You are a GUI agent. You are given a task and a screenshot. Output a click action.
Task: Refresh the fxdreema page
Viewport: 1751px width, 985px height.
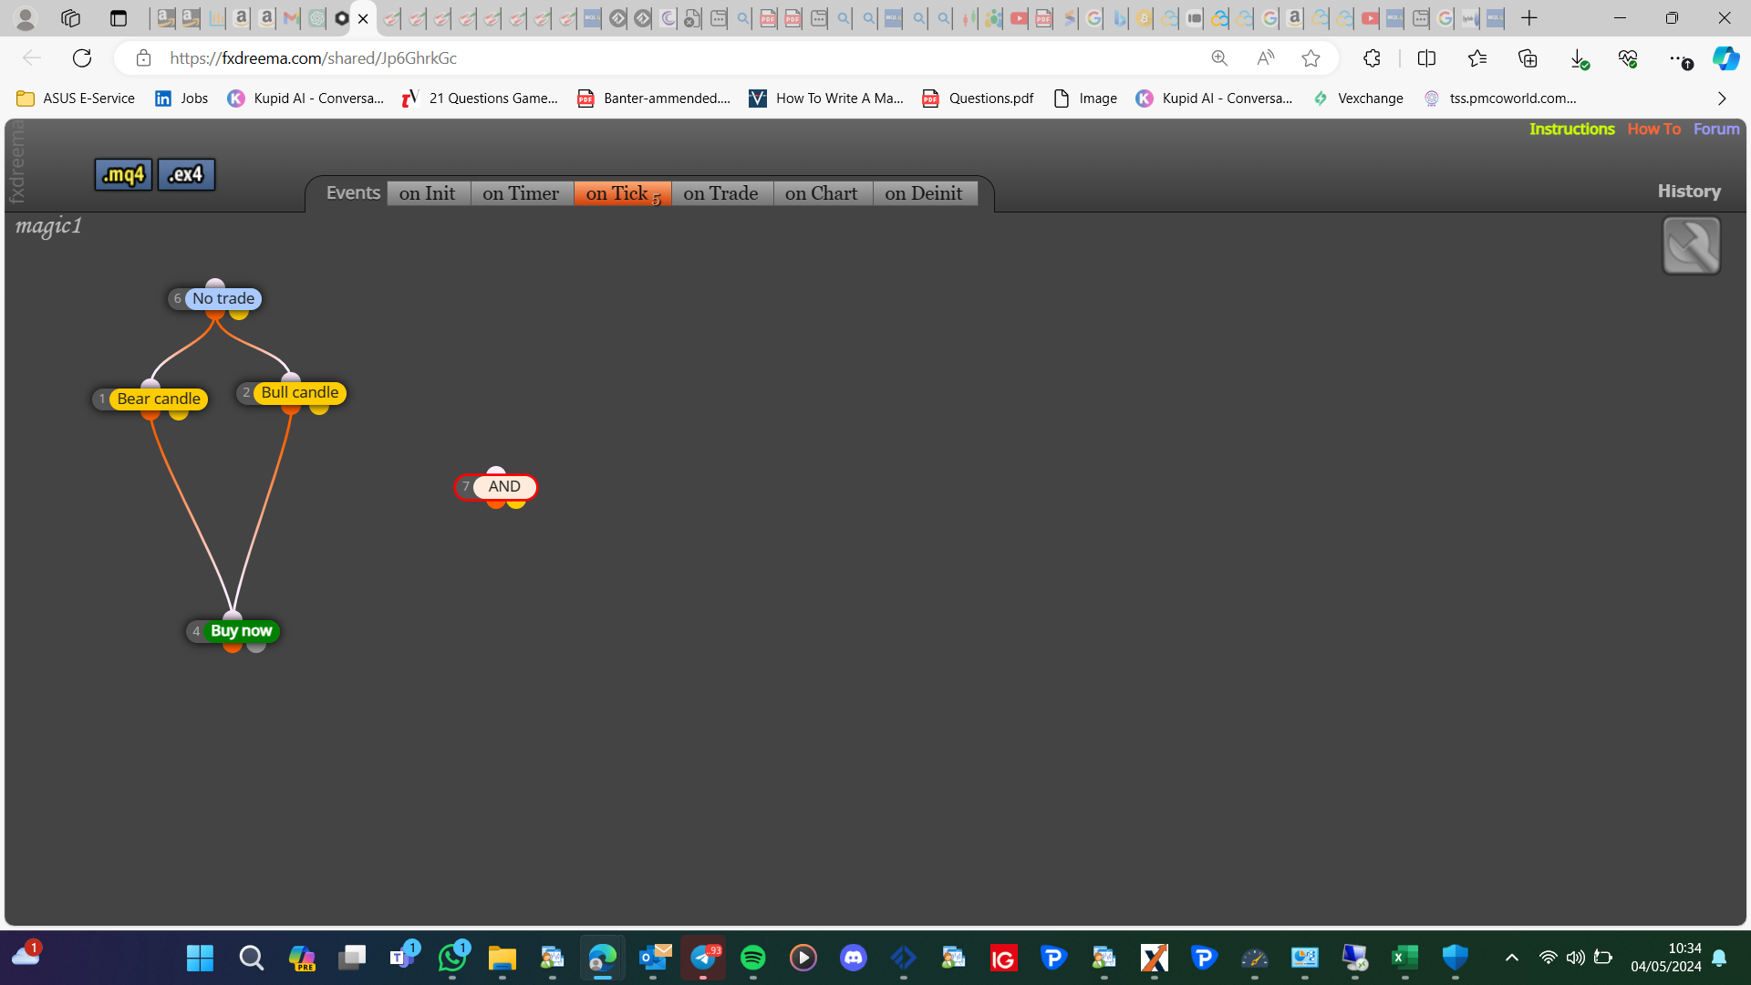coord(82,58)
